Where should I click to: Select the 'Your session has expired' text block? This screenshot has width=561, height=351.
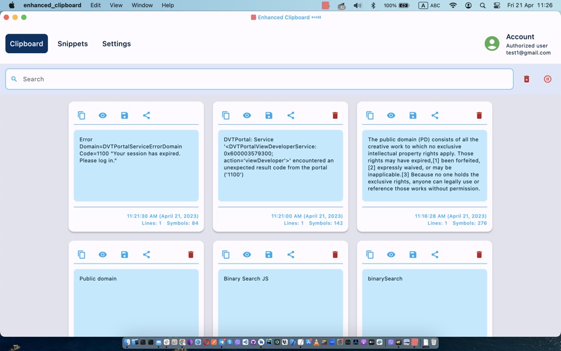136,165
